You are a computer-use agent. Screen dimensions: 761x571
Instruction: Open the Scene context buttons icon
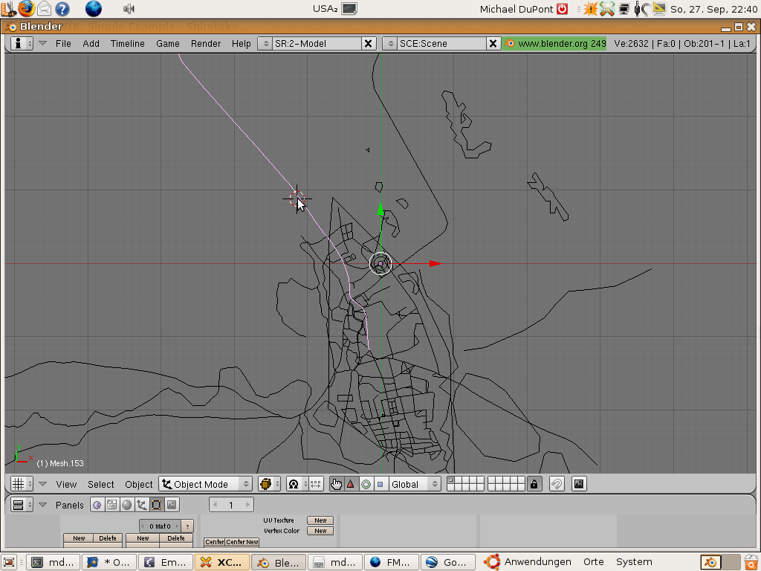click(172, 505)
